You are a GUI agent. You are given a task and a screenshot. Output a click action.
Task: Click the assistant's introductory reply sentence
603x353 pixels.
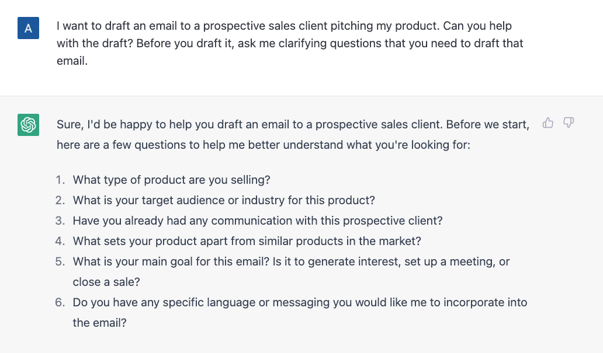293,134
